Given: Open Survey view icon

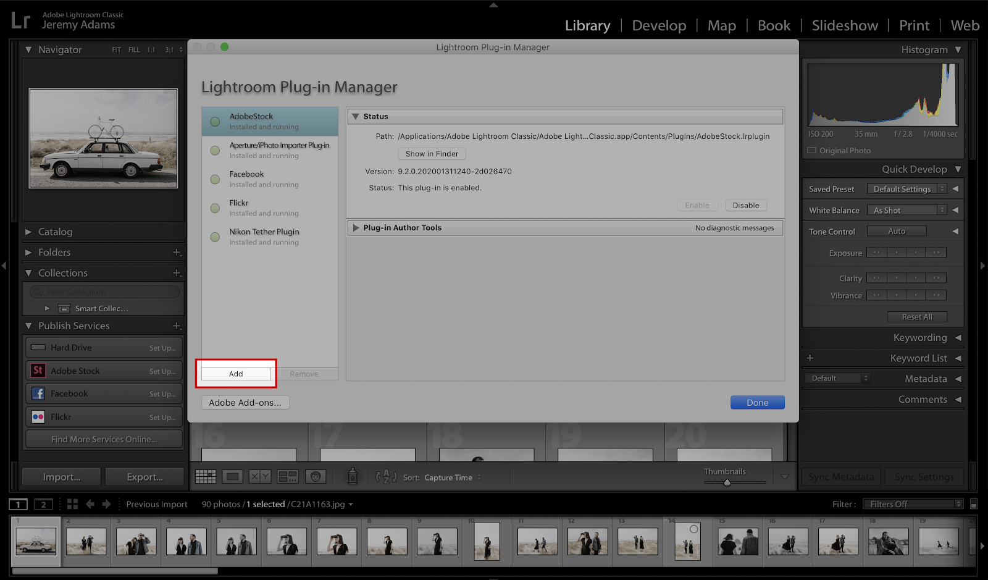Looking at the screenshot, I should tap(288, 476).
